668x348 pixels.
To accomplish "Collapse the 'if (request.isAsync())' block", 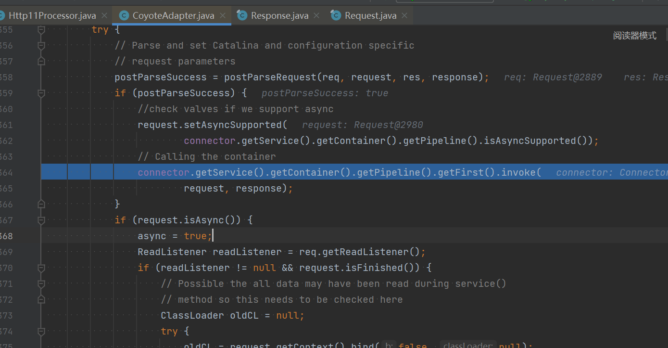I will pos(41,220).
